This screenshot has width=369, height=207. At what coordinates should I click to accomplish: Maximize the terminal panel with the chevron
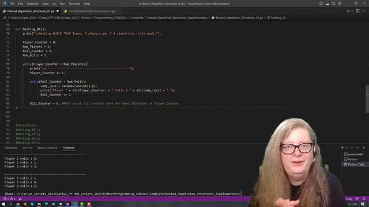pos(357,148)
